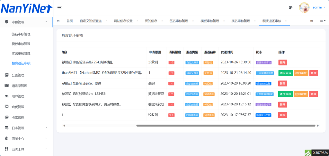Click the 日志管理 calendar icon
The image size is (329, 156).
6,128
